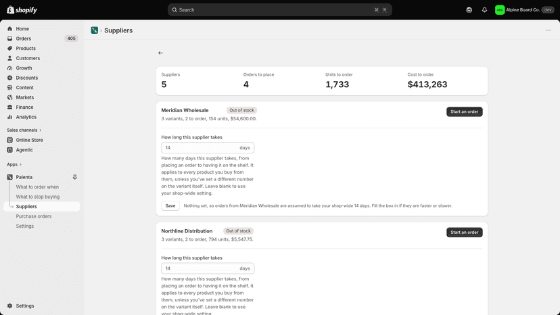Open the Home icon in sidebar
Image resolution: width=560 pixels, height=315 pixels.
9,28
